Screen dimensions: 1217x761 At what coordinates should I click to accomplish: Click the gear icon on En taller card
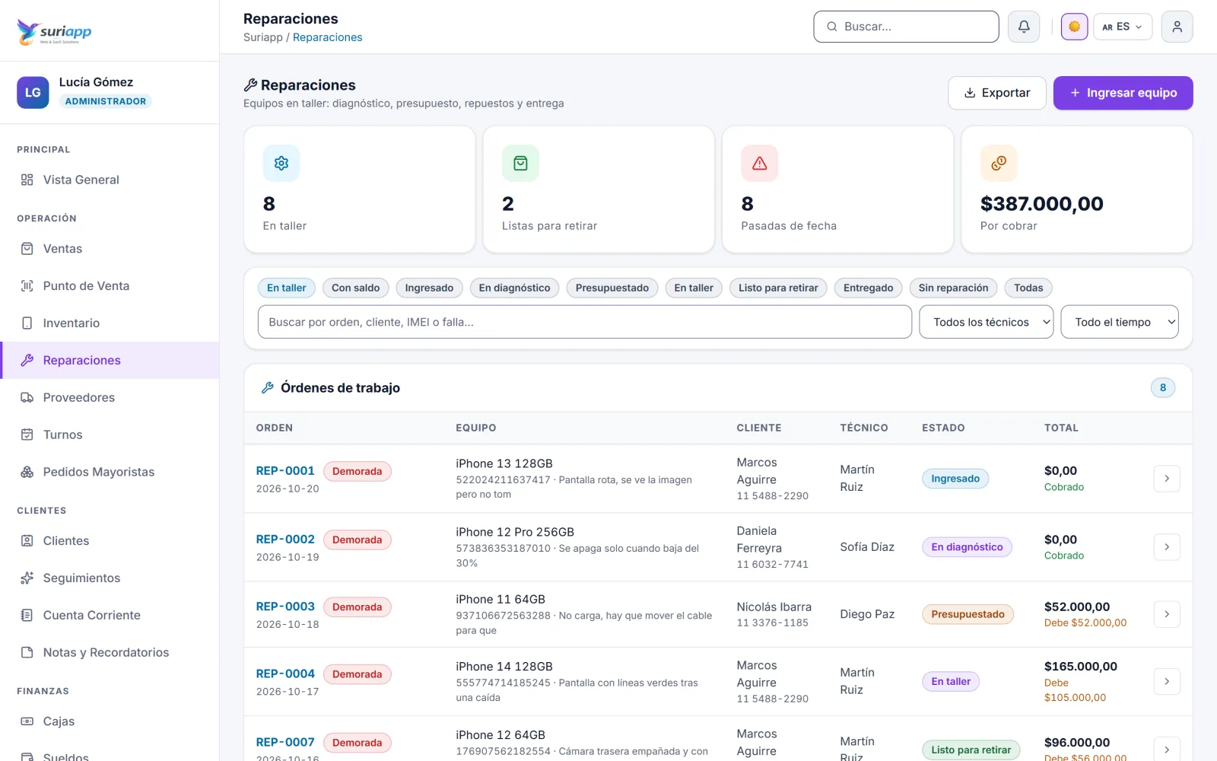coord(281,164)
